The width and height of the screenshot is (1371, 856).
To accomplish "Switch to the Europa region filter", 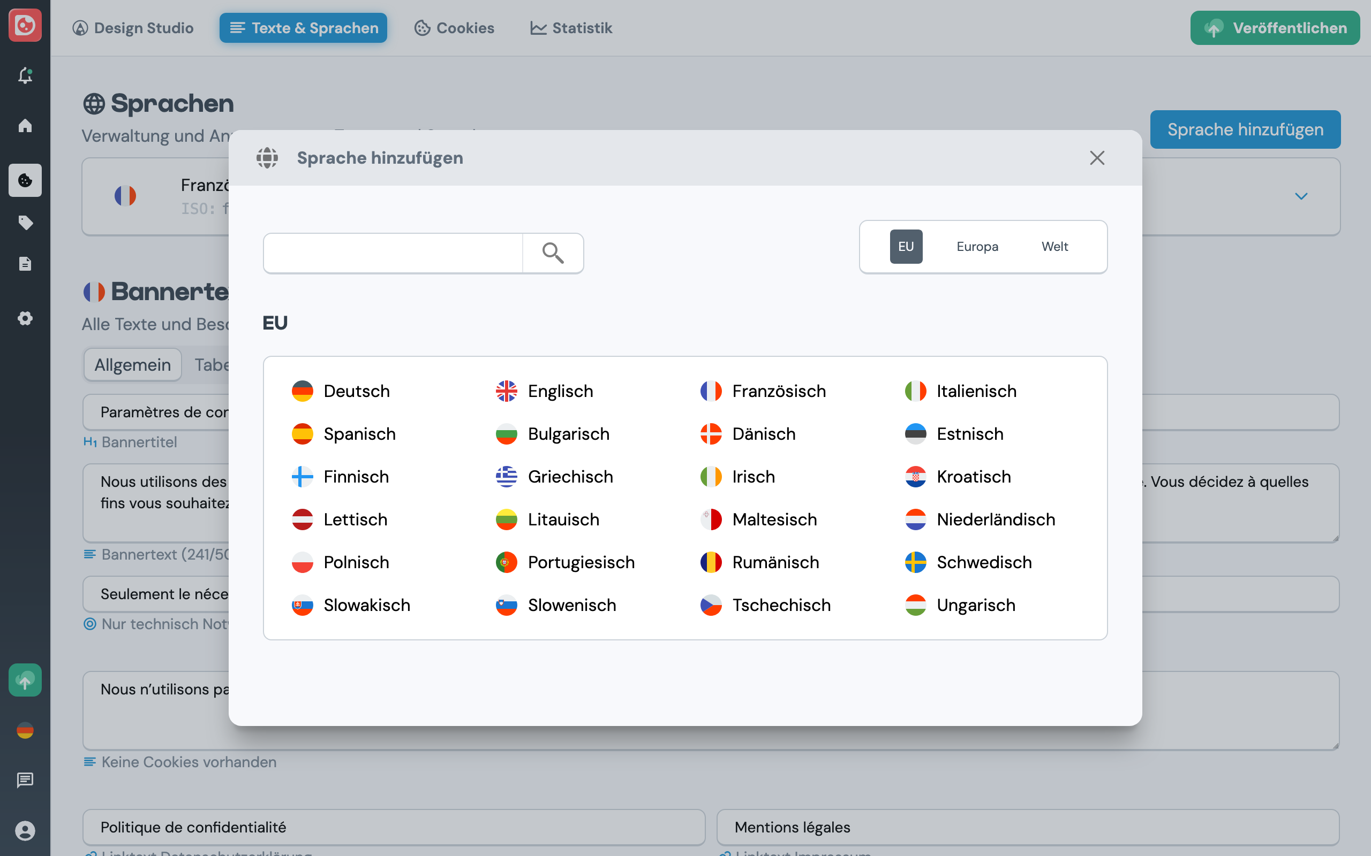I will point(977,246).
